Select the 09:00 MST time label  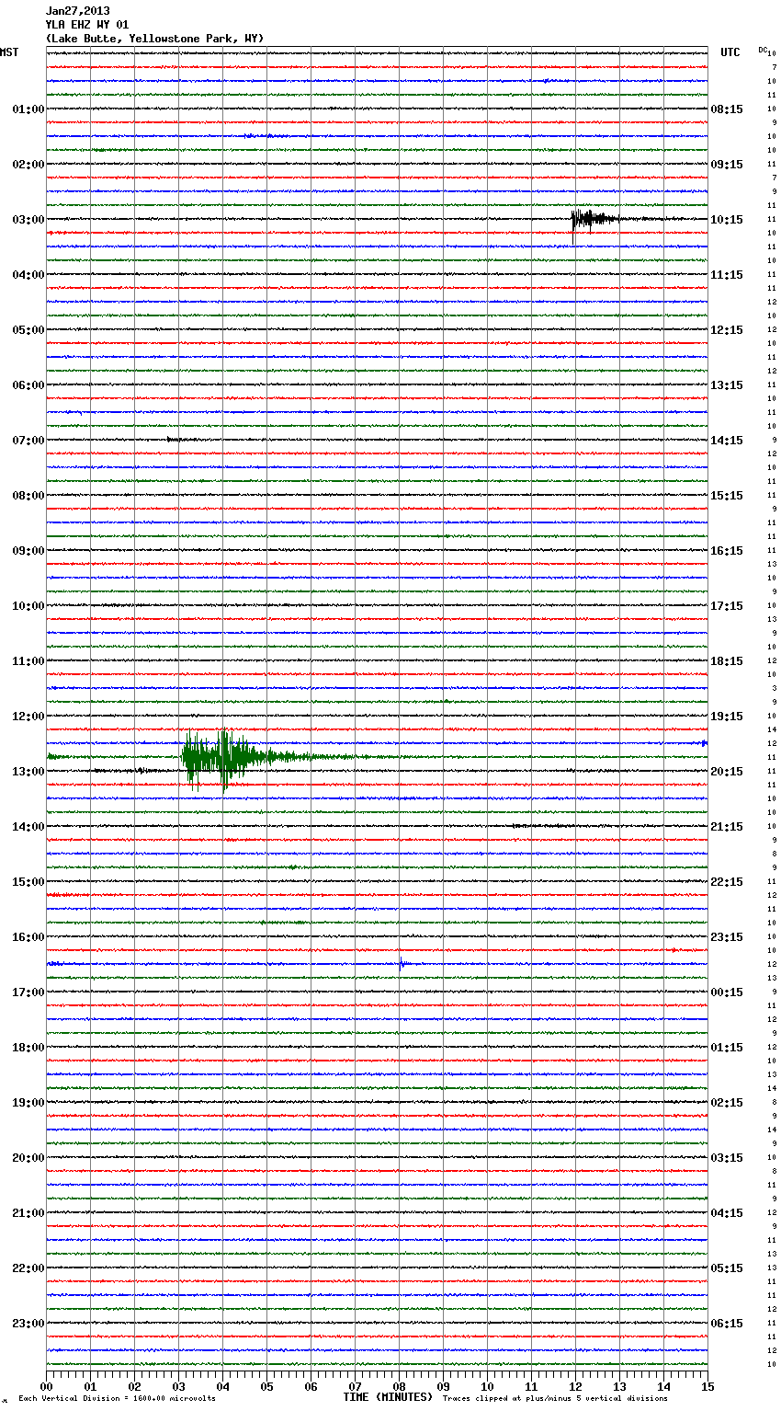point(28,551)
